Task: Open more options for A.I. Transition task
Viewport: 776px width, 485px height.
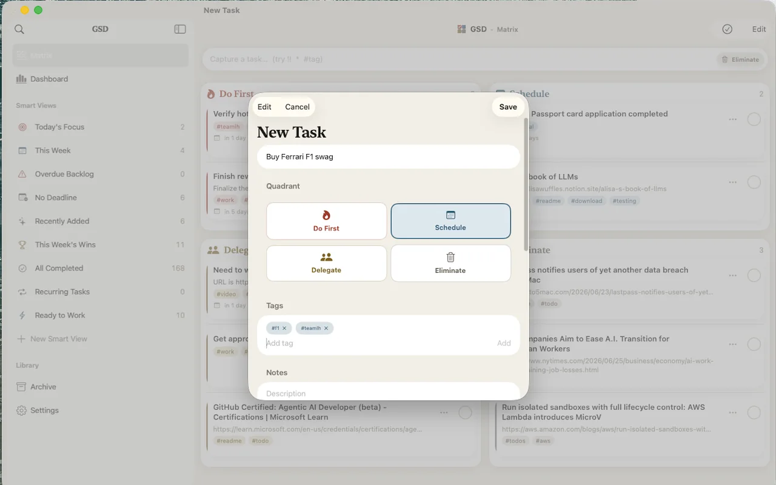Action: 733,344
